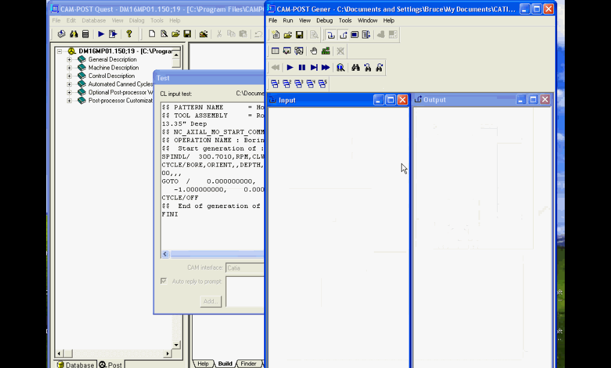Select the Build tab in Quest
Image resolution: width=611 pixels, height=368 pixels.
click(225, 364)
